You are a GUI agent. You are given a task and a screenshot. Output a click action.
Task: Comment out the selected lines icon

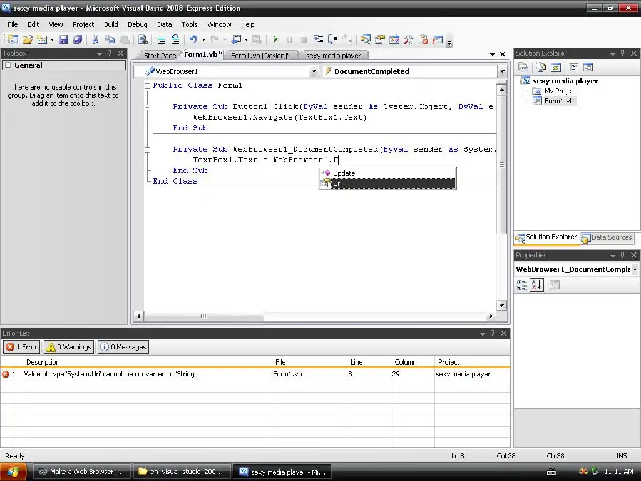(161, 39)
